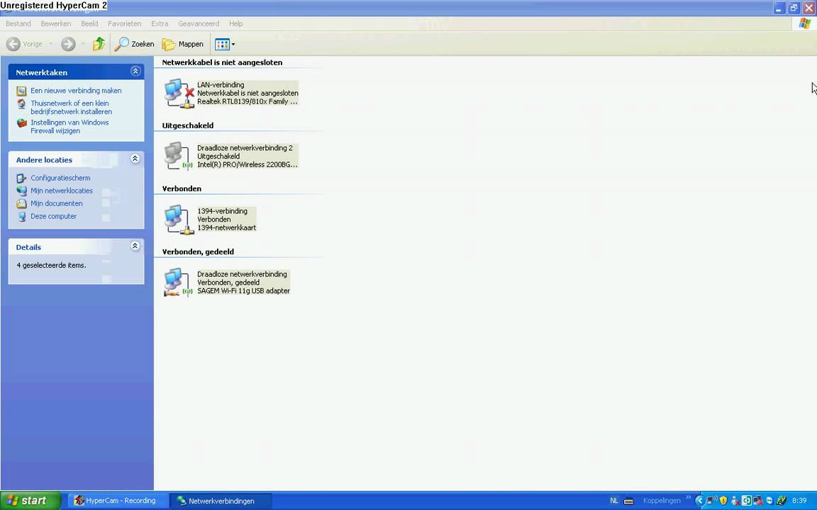Click Instellingen van Windows Firewall wijzigen
817x510 pixels.
[x=70, y=127]
